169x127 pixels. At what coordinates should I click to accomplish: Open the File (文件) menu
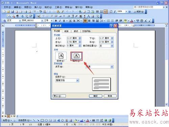click(7, 7)
